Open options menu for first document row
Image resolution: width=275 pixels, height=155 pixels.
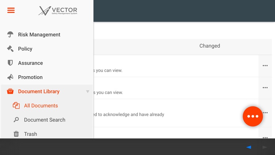(x=265, y=66)
